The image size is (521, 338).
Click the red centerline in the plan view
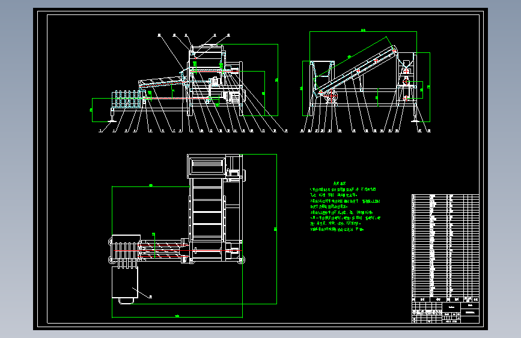[x=178, y=250]
